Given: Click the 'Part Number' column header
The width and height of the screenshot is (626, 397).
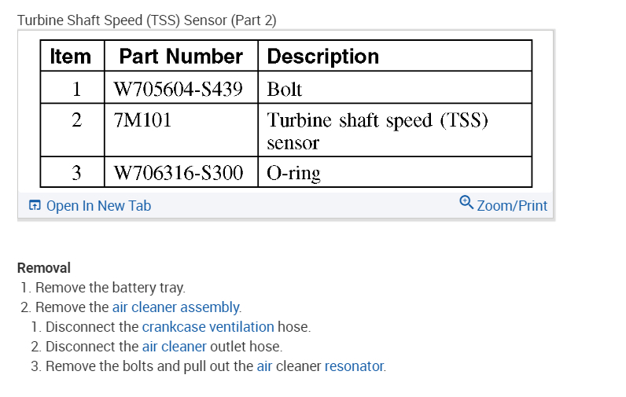Looking at the screenshot, I should 181,57.
